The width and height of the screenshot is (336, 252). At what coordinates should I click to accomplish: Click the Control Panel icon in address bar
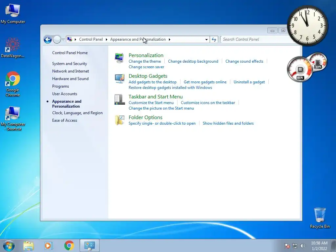tap(70, 39)
